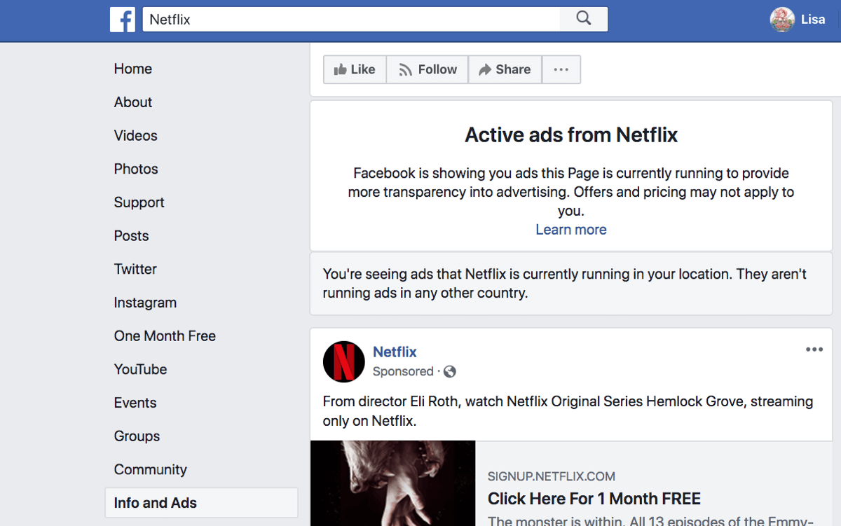Select the Info and Ads section
The height and width of the screenshot is (526, 841).
201,503
